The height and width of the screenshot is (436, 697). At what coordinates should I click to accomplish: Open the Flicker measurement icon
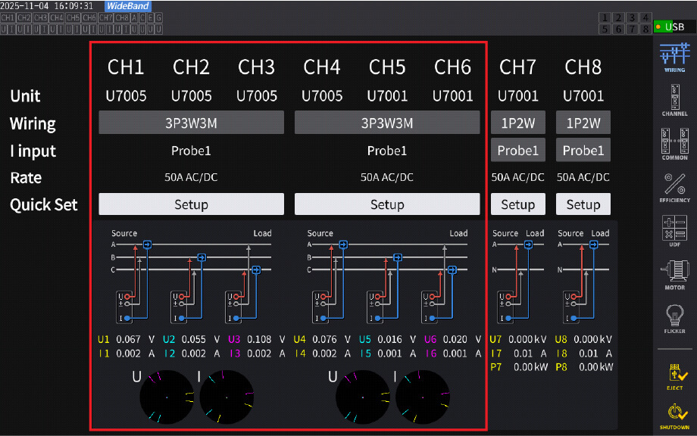pyautogui.click(x=674, y=317)
